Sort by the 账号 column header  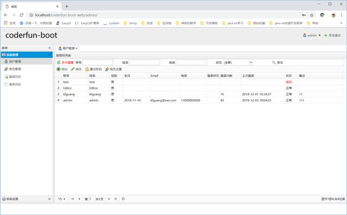[x=66, y=76]
